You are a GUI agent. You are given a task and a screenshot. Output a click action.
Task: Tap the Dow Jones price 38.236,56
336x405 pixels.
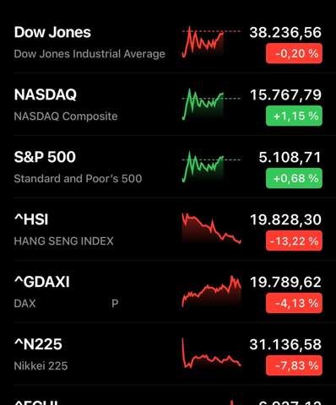285,32
